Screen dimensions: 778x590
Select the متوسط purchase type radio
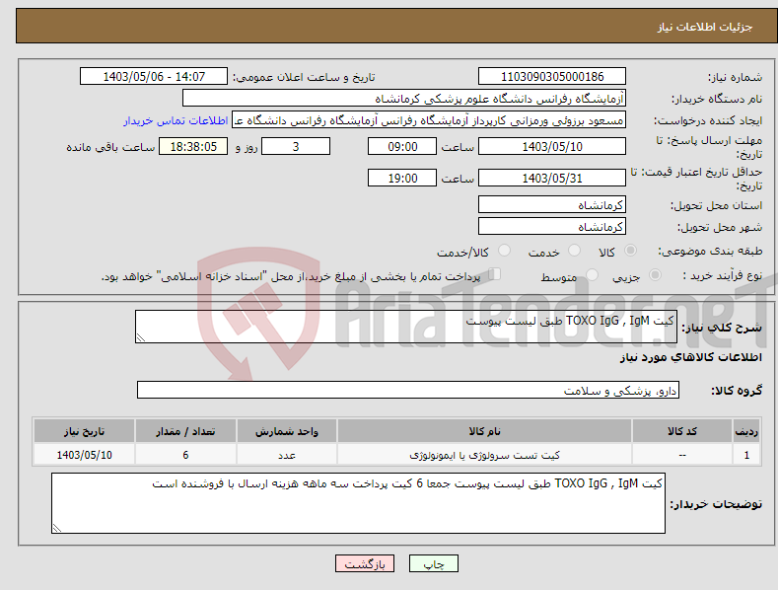(x=592, y=274)
